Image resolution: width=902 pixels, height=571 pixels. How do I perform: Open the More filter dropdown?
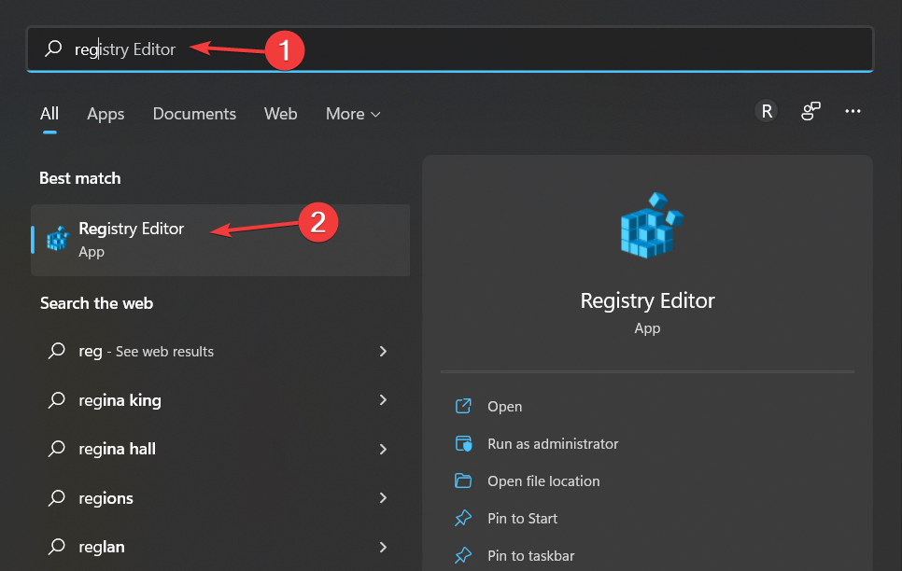tap(353, 114)
